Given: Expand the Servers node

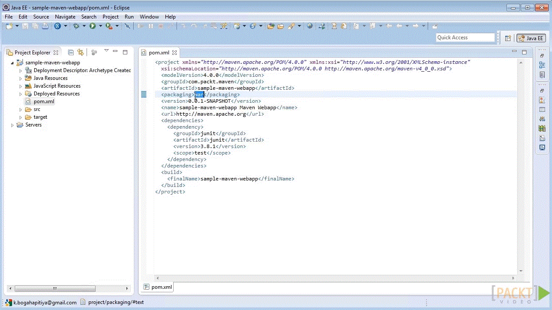Looking at the screenshot, I should [12, 125].
